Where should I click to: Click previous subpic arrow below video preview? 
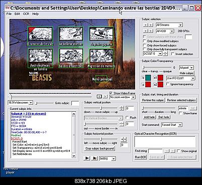coord(99,96)
